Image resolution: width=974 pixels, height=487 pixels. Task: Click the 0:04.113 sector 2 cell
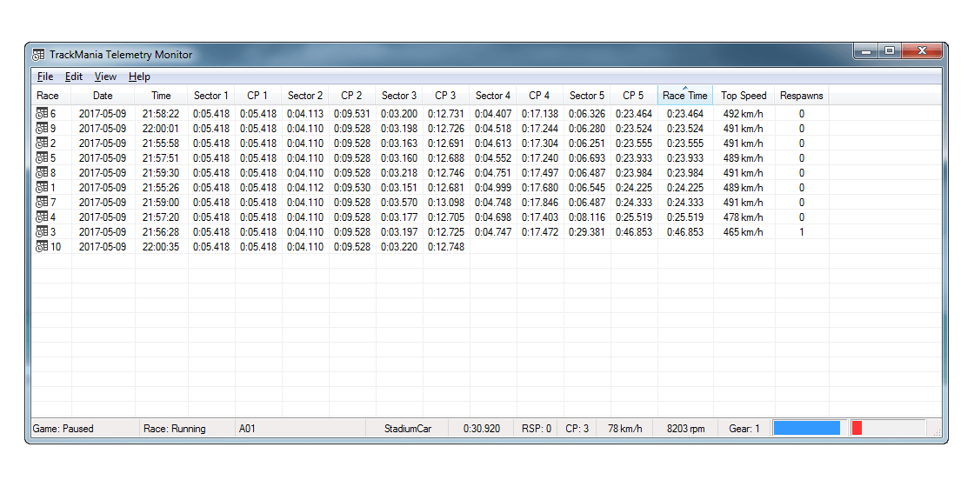(x=305, y=114)
